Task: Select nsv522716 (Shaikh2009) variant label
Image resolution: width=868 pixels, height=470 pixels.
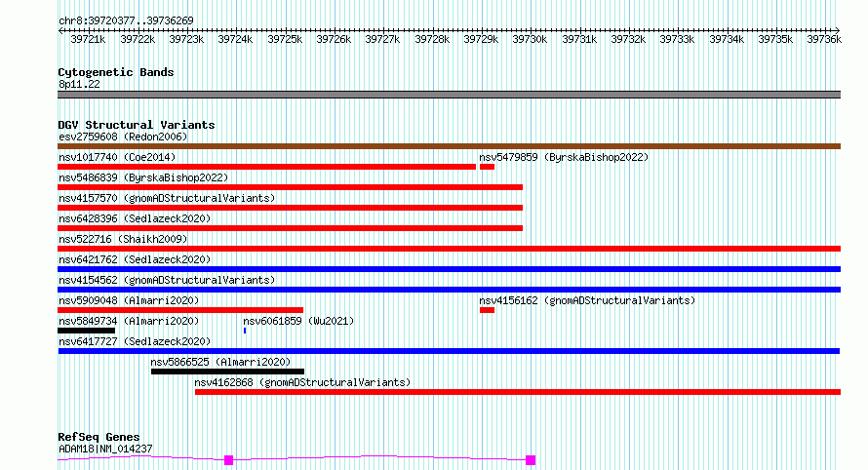Action: point(123,239)
